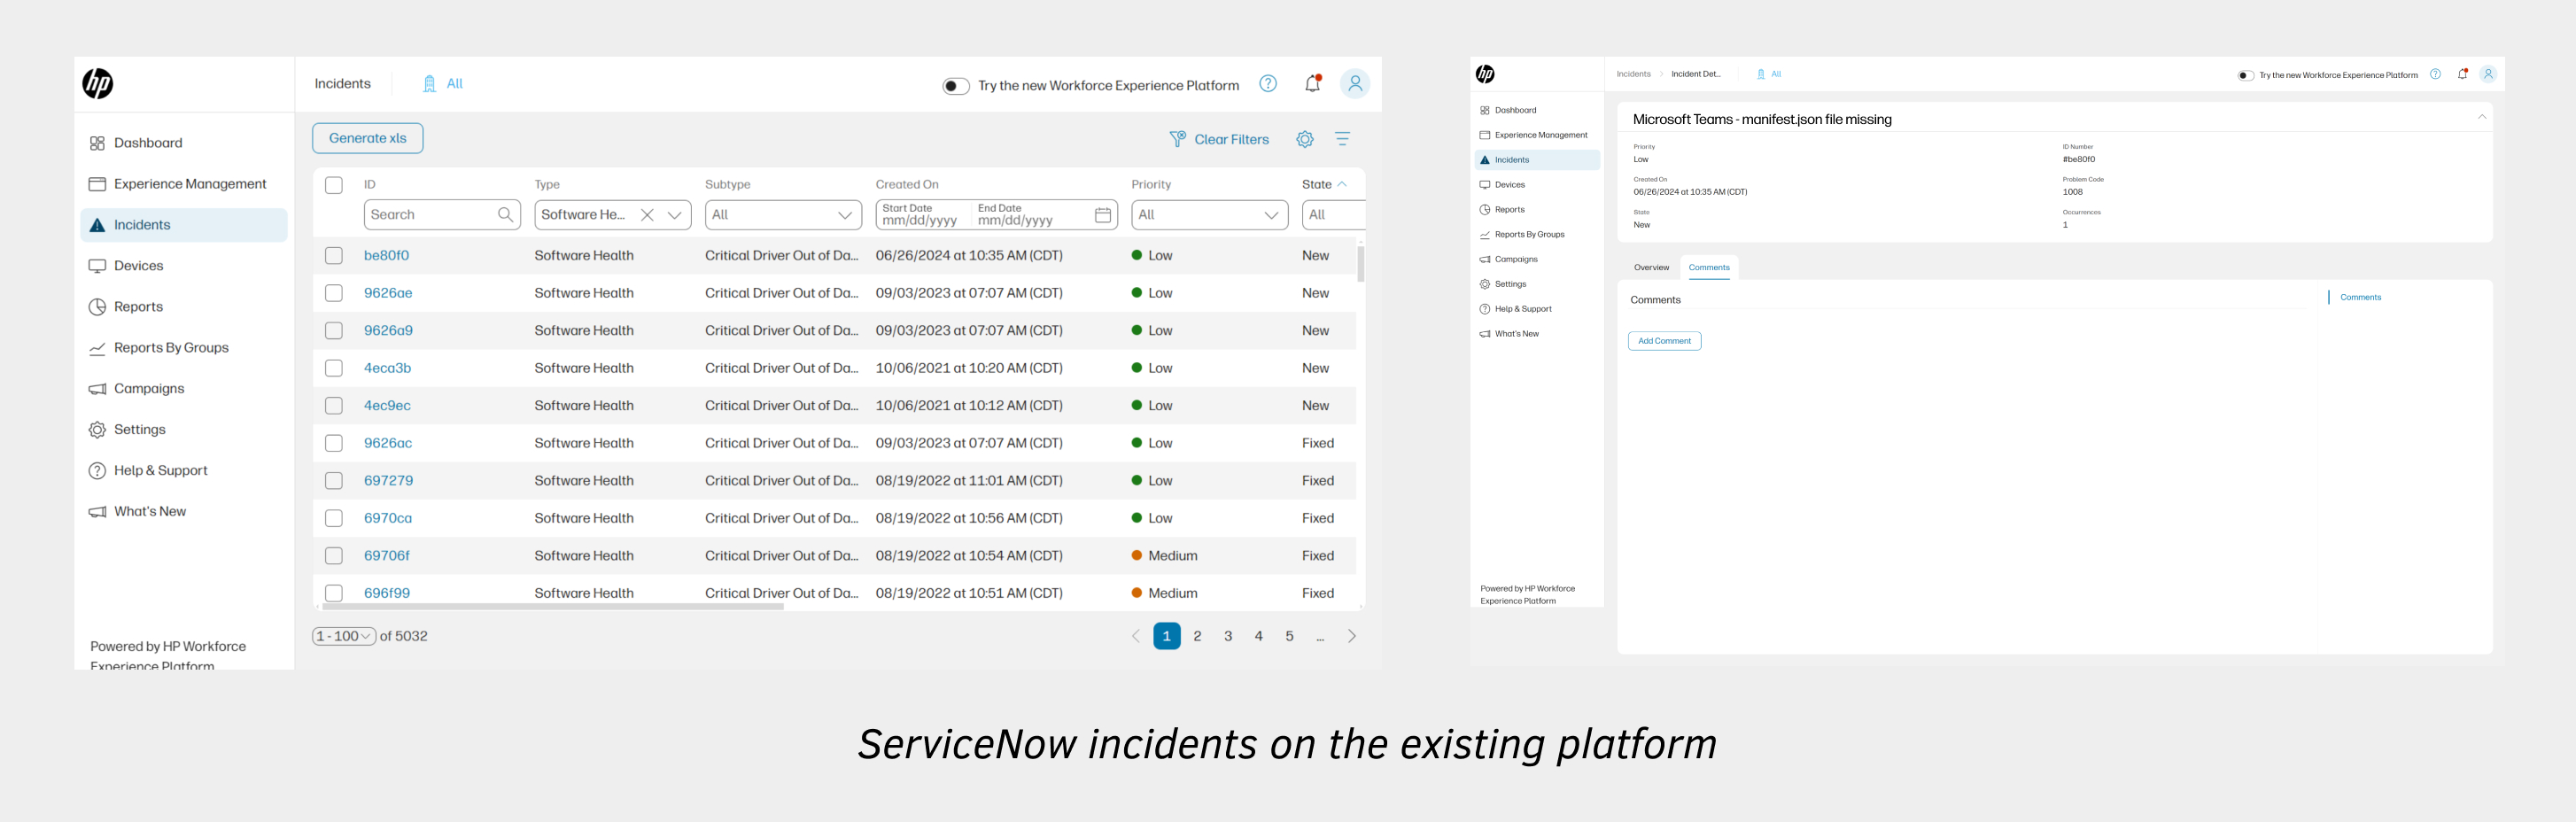Image resolution: width=2576 pixels, height=822 pixels.
Task: Open table column settings gear icon
Action: tap(1305, 140)
